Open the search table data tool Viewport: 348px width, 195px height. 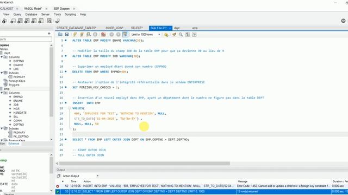pos(49,21)
